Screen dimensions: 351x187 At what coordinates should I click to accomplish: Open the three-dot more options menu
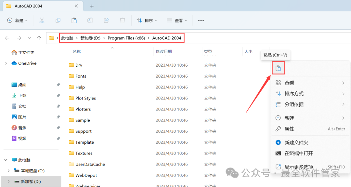pyautogui.click(x=201, y=20)
